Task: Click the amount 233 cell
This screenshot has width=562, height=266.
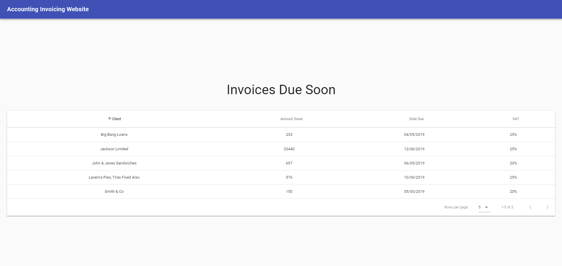Action: coord(289,135)
